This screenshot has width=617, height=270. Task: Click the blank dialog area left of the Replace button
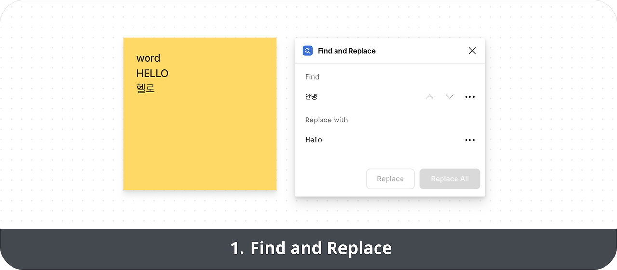(330, 179)
